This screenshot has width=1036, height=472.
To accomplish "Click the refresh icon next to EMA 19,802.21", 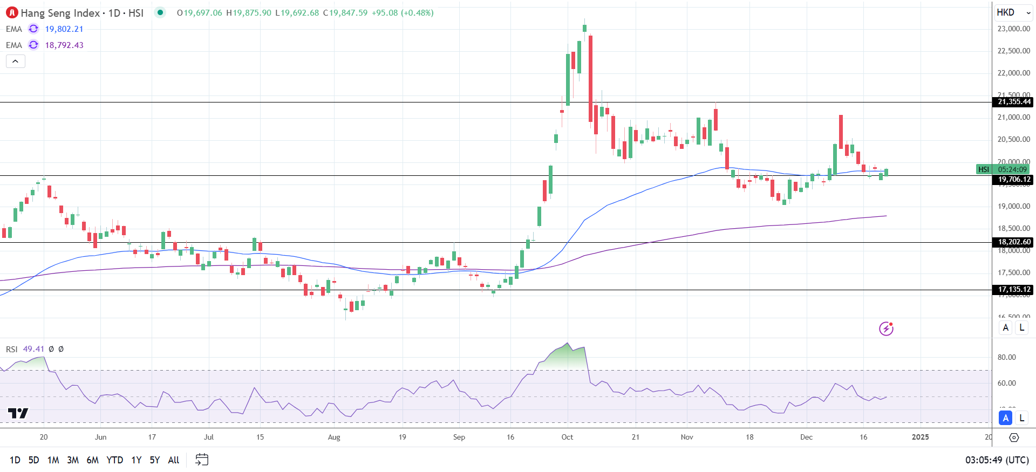I will click(33, 29).
